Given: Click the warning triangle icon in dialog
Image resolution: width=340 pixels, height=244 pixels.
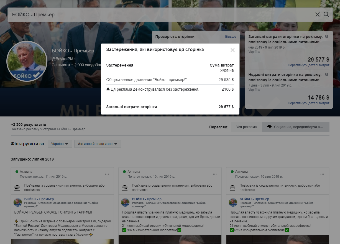Looking at the screenshot, I should coord(108,89).
